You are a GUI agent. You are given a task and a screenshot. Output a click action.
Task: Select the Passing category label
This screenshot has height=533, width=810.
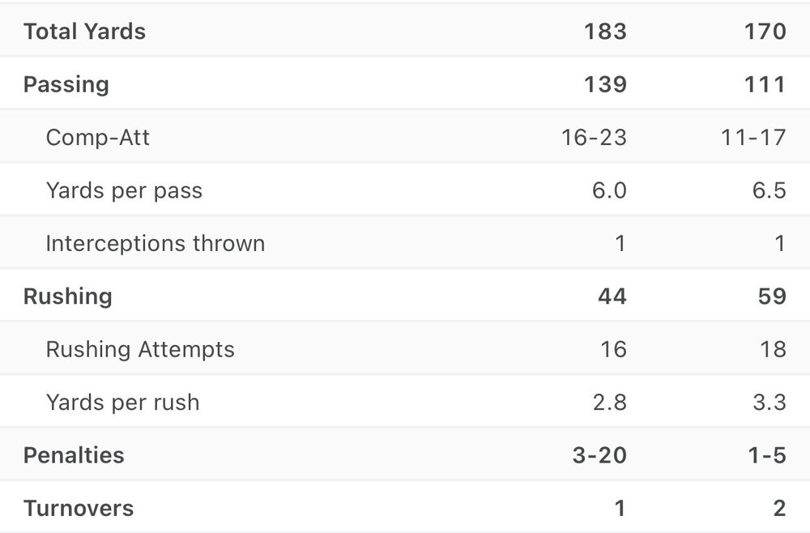tap(66, 84)
